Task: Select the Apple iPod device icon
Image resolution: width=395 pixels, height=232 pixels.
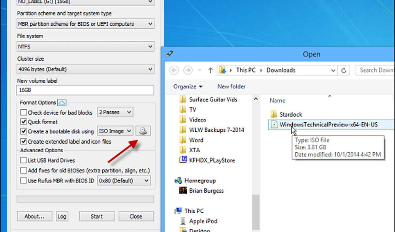Action: click(x=183, y=221)
